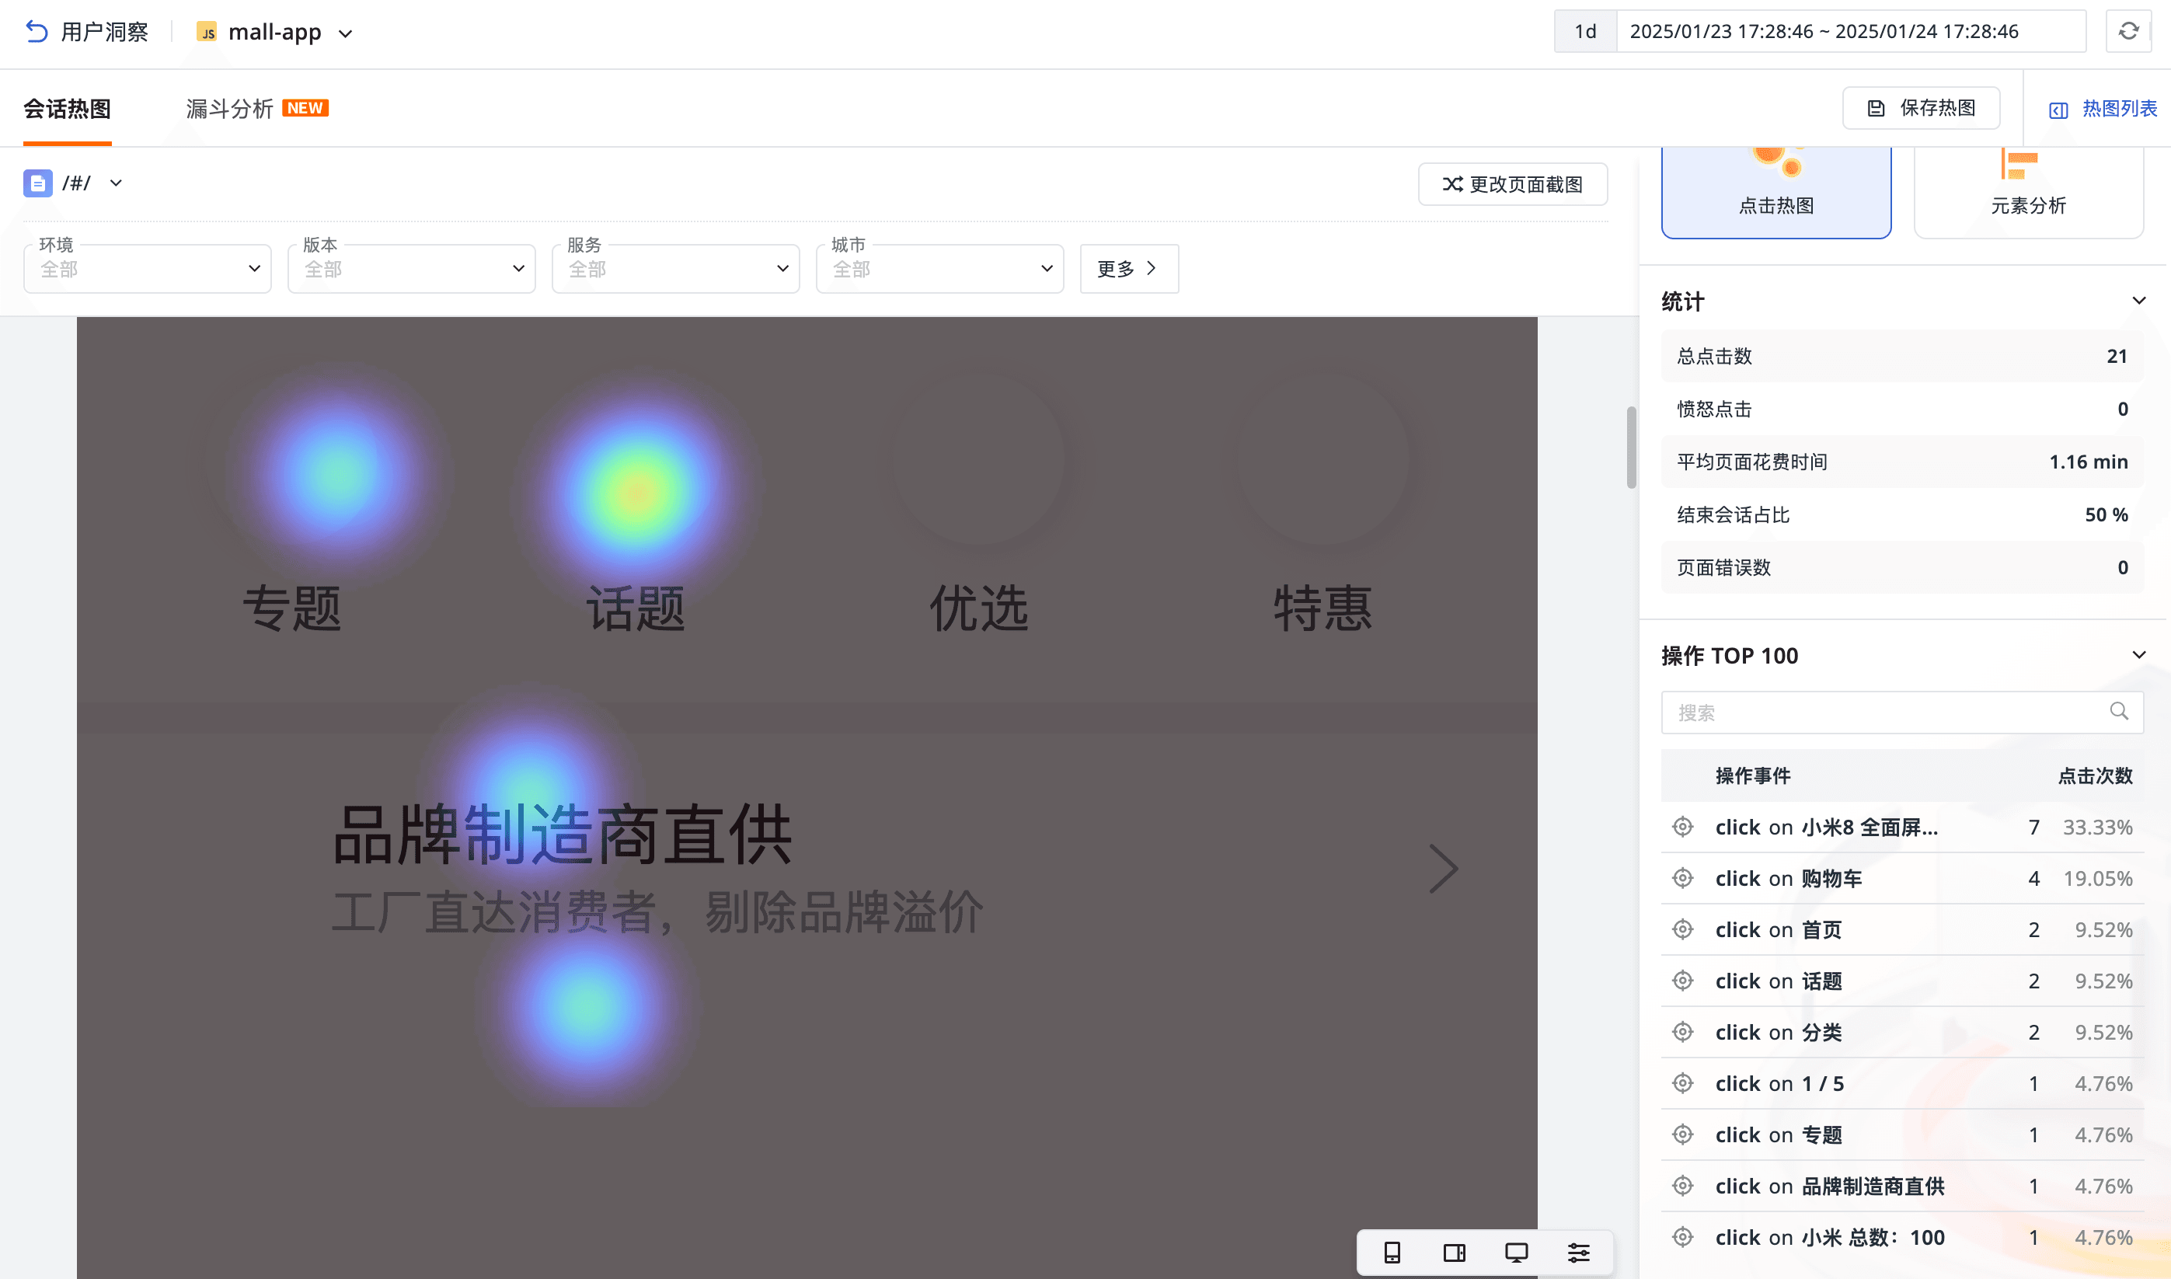2171x1279 pixels.
Task: Open the 环境 filter dropdown
Action: (148, 269)
